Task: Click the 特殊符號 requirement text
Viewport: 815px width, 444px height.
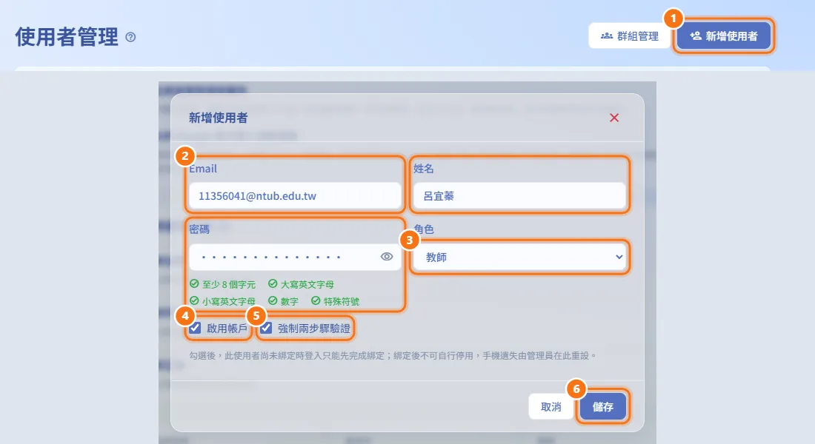Action: point(342,301)
